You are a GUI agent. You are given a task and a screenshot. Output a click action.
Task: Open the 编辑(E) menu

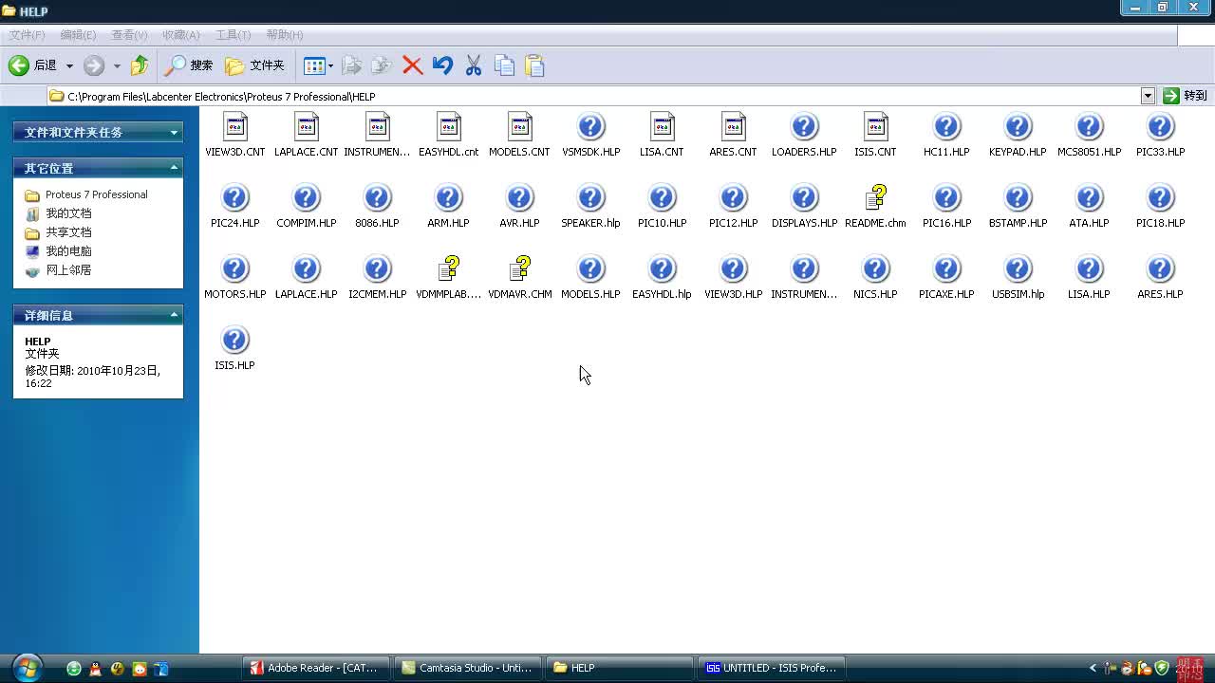tap(78, 34)
